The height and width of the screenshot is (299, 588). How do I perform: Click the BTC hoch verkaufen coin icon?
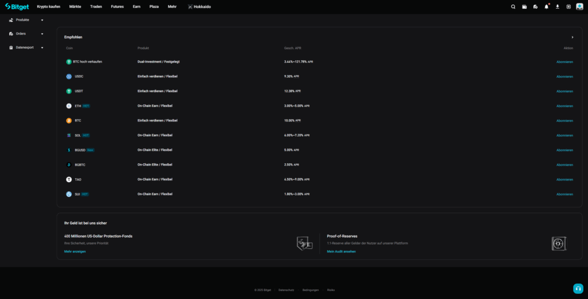pyautogui.click(x=69, y=62)
